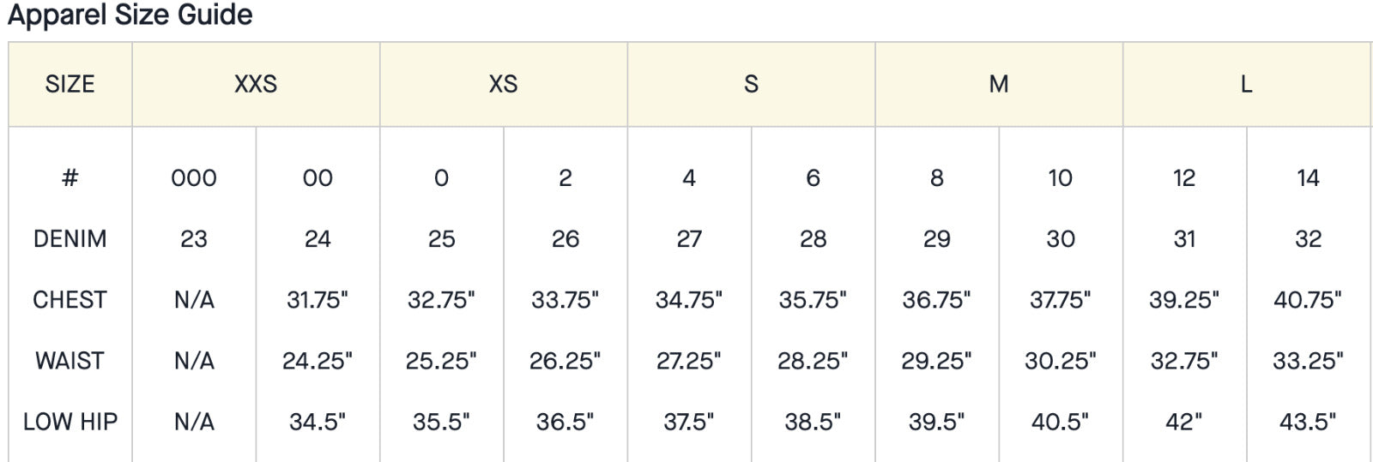Click chest measurement 36.75" cell
This screenshot has width=1373, height=462.
click(x=936, y=300)
